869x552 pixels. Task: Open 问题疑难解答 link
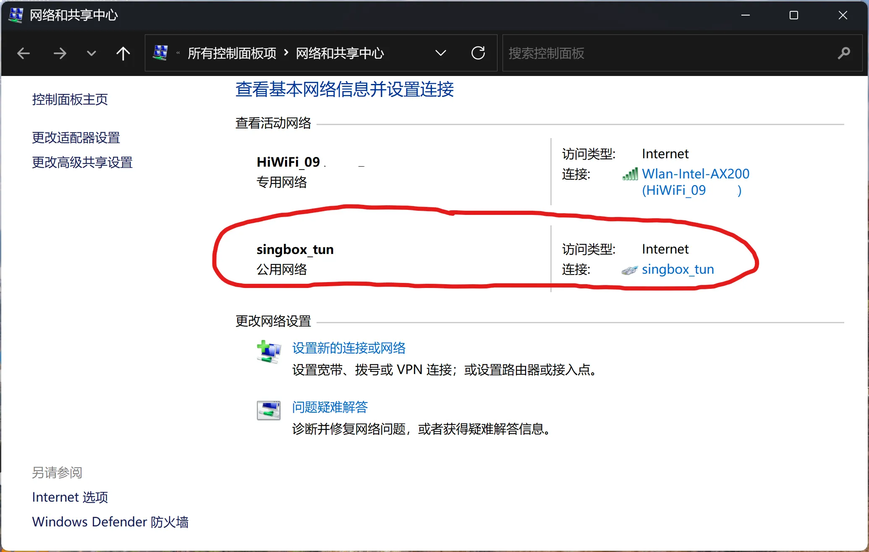330,407
